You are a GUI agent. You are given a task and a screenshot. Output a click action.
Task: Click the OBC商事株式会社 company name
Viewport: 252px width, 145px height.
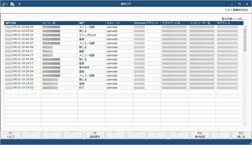pyautogui.click(x=237, y=10)
